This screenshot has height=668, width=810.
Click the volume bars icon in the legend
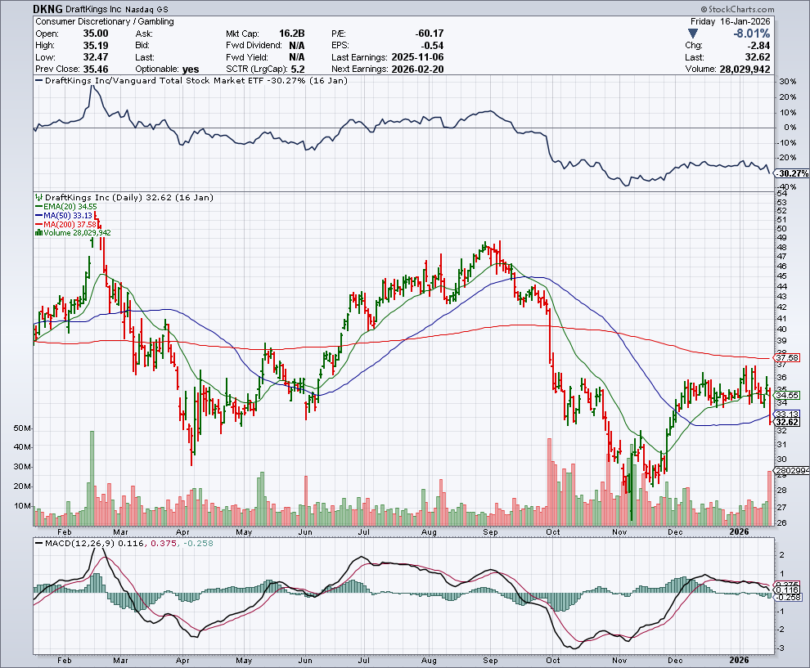coord(38,233)
